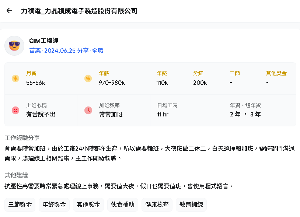Select the 三節獎金 tag

click(x=20, y=204)
